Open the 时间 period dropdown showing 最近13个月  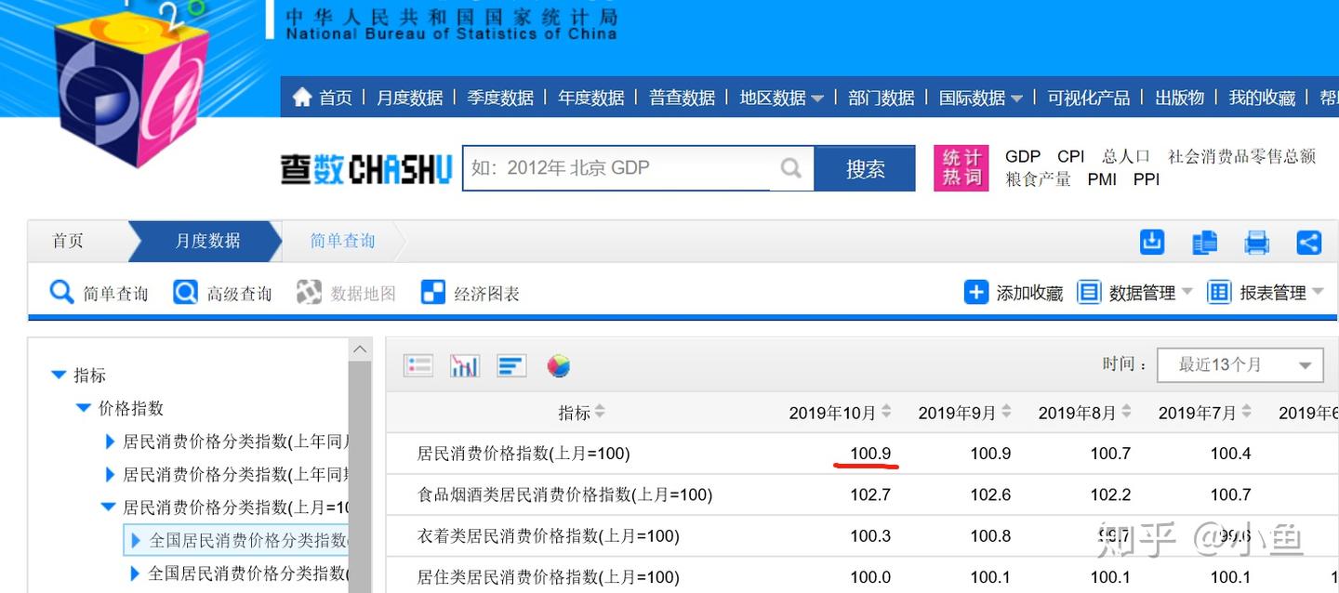click(x=1240, y=364)
